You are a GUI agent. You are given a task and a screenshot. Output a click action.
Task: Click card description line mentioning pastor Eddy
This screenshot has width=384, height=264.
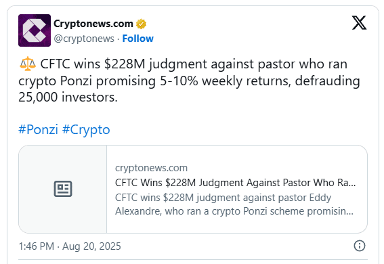[x=223, y=198]
